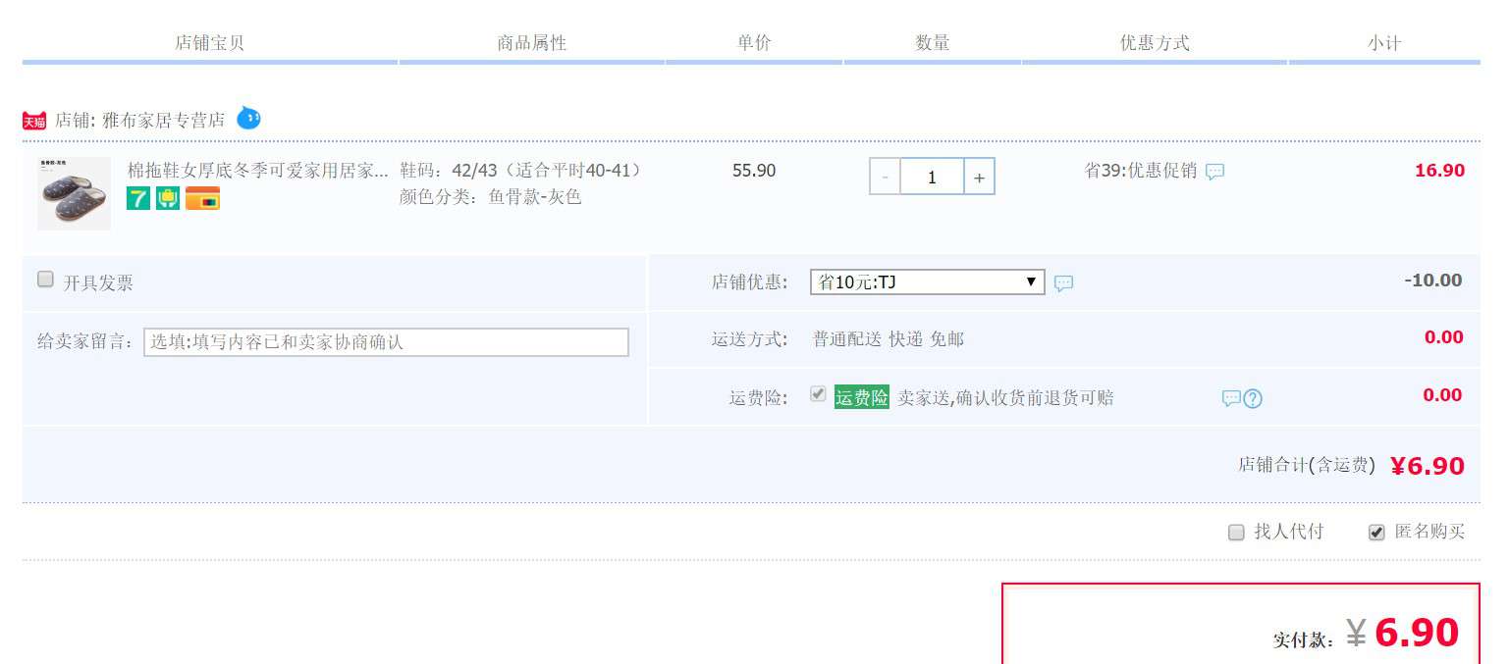Uncheck the 匿名购买 anonymous purchase option
Image resolution: width=1509 pixels, height=664 pixels.
click(1378, 532)
